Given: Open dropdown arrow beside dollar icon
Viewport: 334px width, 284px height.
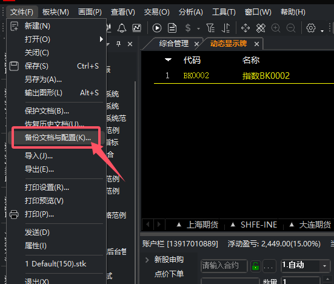Looking at the screenshot, I should (x=199, y=29).
